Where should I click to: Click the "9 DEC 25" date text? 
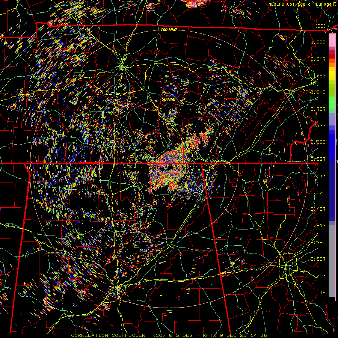234,335
